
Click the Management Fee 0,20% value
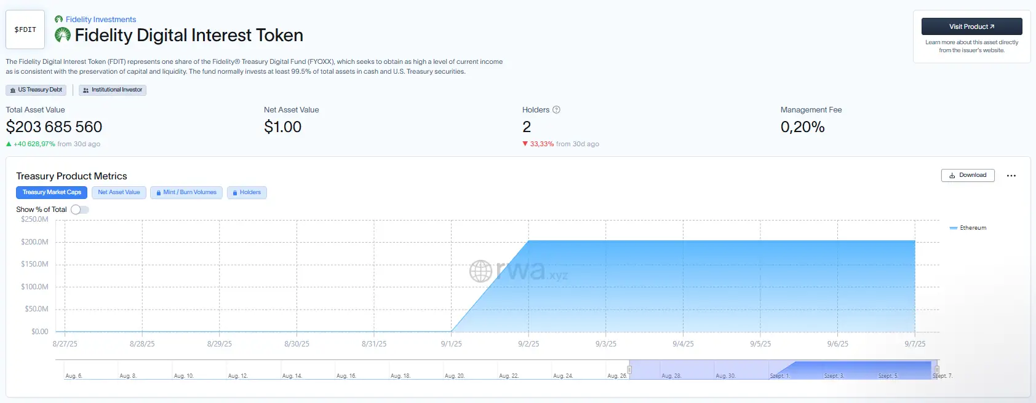802,127
